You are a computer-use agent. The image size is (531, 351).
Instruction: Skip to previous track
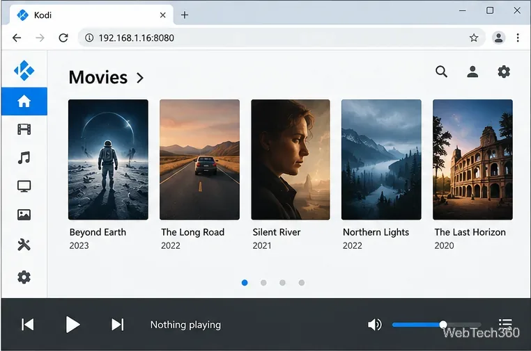point(27,325)
